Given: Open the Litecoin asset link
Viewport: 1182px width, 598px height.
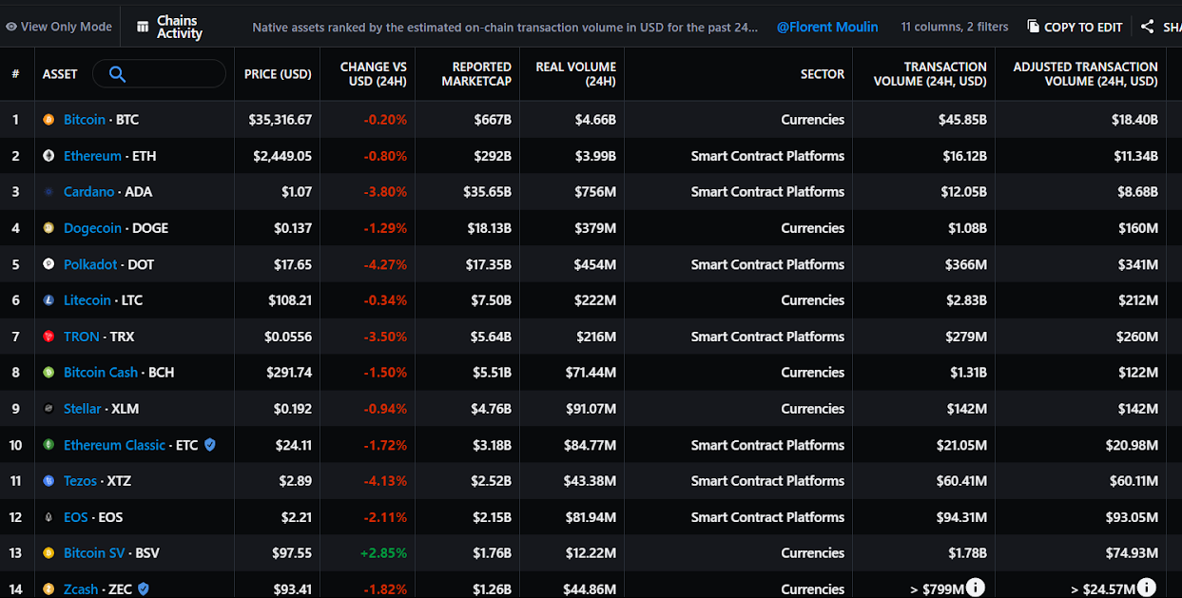Looking at the screenshot, I should [87, 300].
